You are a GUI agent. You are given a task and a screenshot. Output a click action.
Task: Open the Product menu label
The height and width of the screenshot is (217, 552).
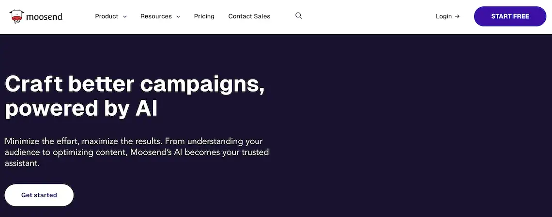107,16
